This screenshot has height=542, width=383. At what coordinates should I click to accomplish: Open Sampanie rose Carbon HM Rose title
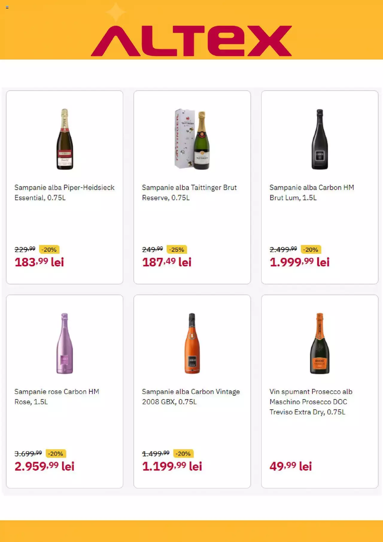click(x=57, y=397)
